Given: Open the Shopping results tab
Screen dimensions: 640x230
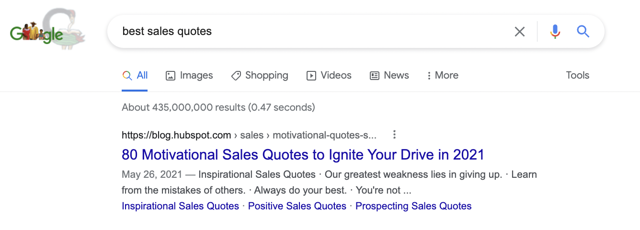Looking at the screenshot, I should [x=260, y=75].
